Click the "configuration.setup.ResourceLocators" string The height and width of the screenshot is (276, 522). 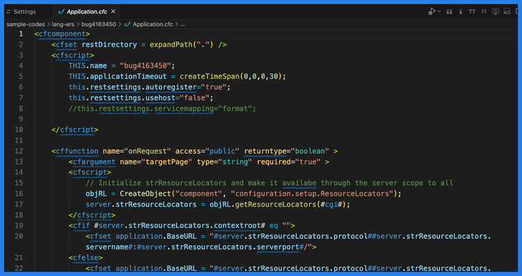(312, 193)
